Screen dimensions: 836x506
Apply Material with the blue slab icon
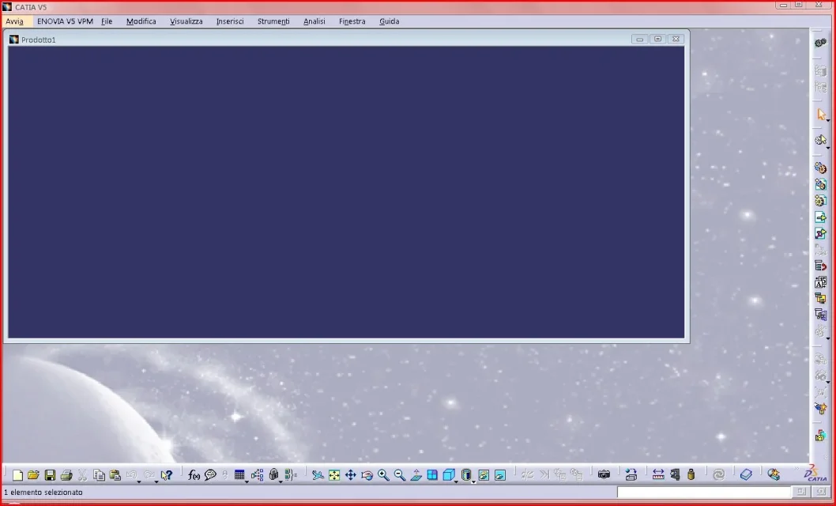[746, 474]
